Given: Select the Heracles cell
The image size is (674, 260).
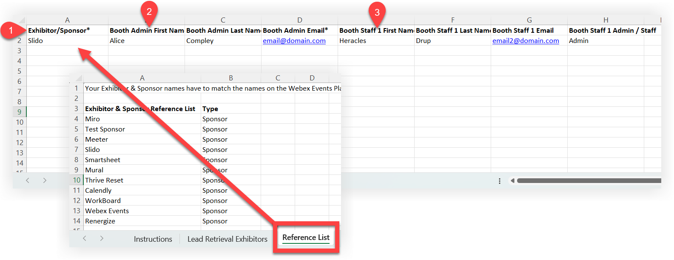Looking at the screenshot, I should (x=376, y=40).
